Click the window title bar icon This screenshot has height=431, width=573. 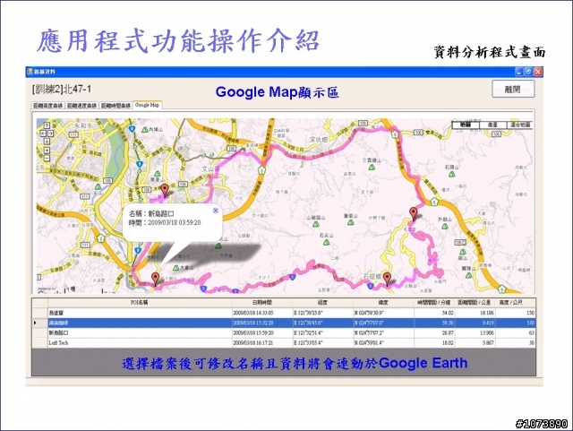coord(30,72)
